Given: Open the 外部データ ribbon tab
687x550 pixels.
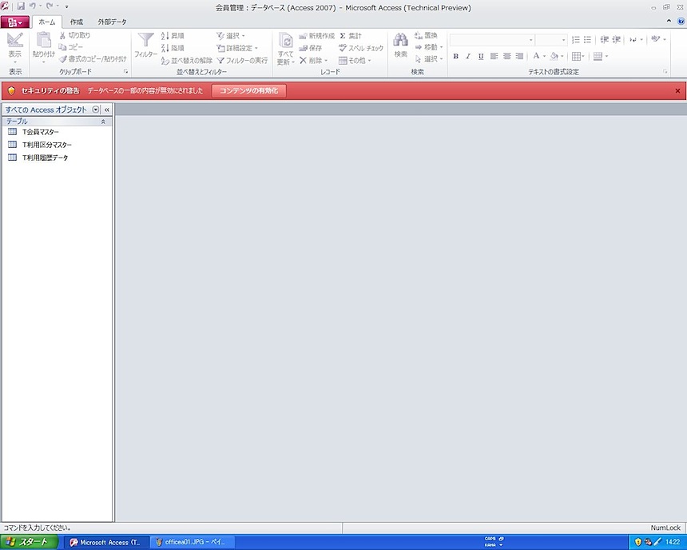Looking at the screenshot, I should 112,22.
